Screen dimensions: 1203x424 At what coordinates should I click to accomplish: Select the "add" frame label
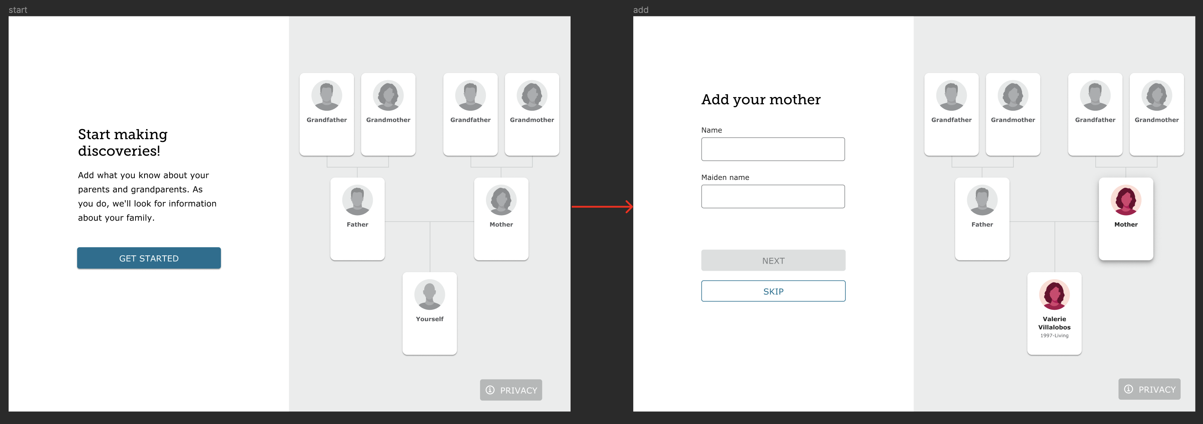pos(640,10)
